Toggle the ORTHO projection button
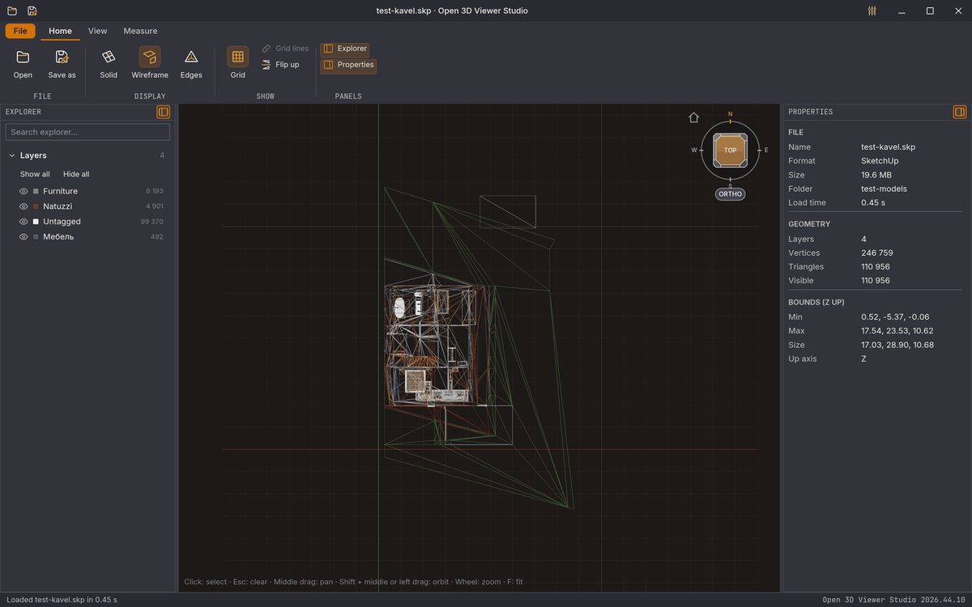Image resolution: width=972 pixels, height=607 pixels. 730,194
